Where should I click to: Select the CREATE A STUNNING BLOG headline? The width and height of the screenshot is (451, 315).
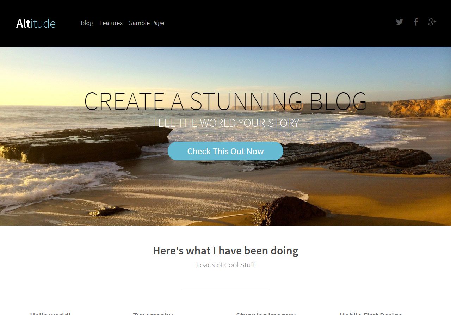pos(225,101)
